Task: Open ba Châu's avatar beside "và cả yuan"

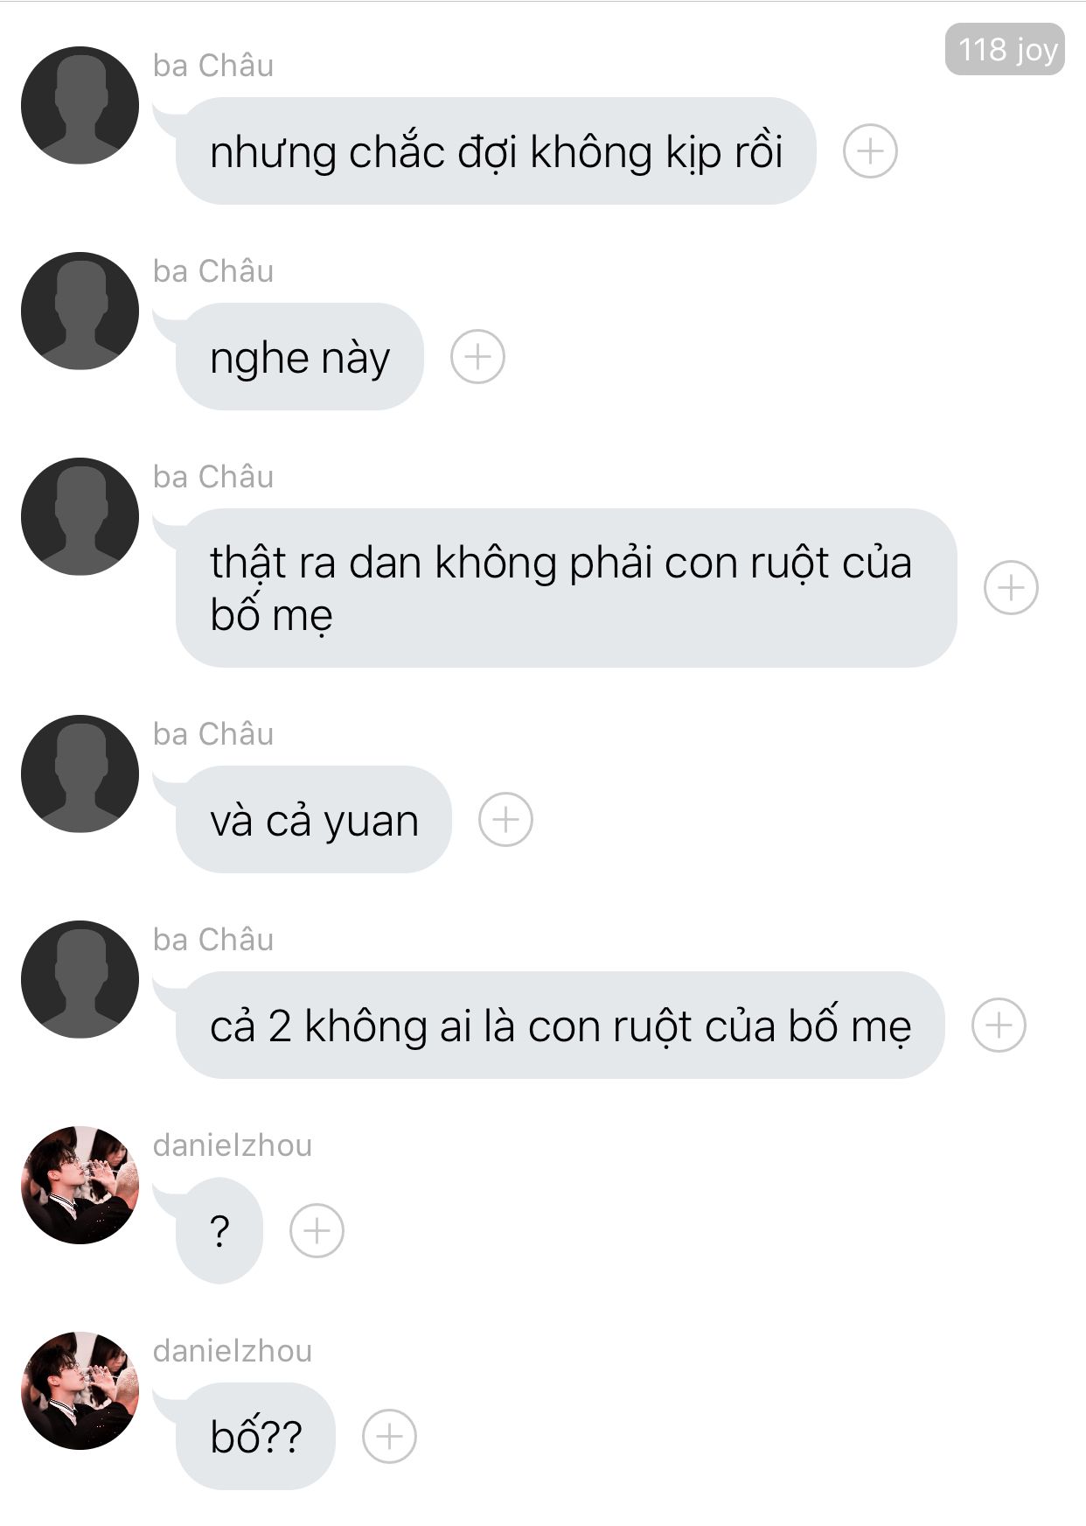Action: click(80, 773)
